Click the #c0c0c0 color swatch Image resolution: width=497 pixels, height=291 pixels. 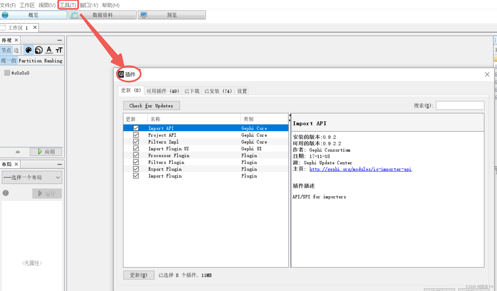pos(7,73)
